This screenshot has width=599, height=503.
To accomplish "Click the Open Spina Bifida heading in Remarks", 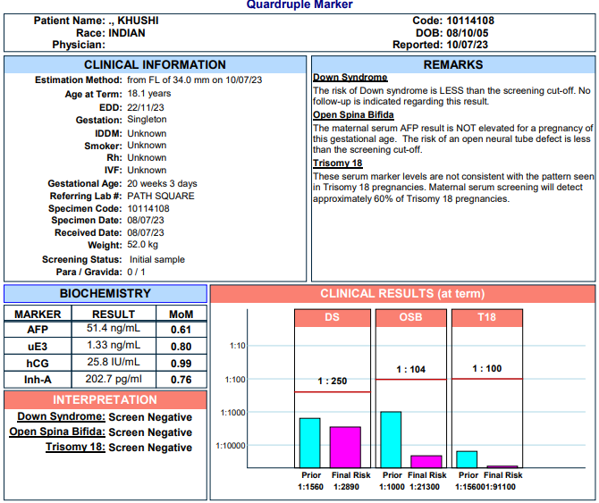I will click(x=355, y=115).
